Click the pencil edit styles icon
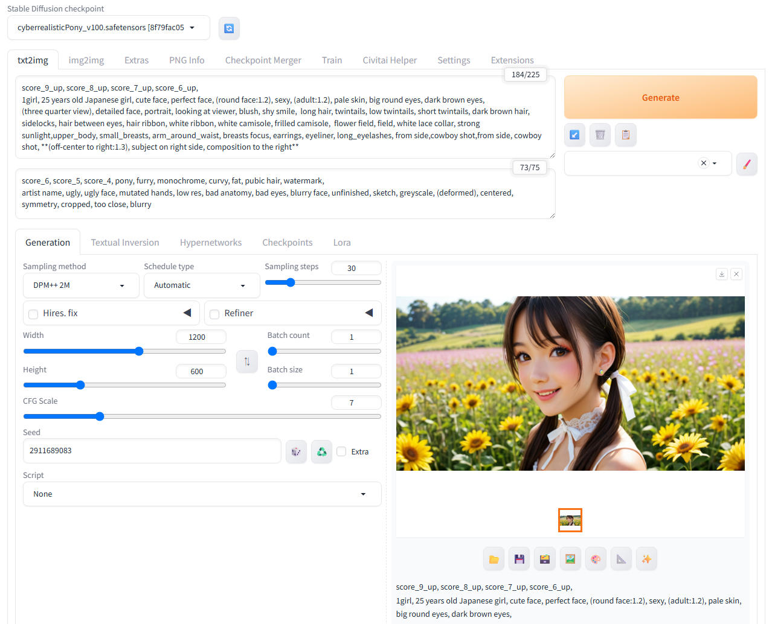This screenshot has height=624, width=772. click(747, 164)
